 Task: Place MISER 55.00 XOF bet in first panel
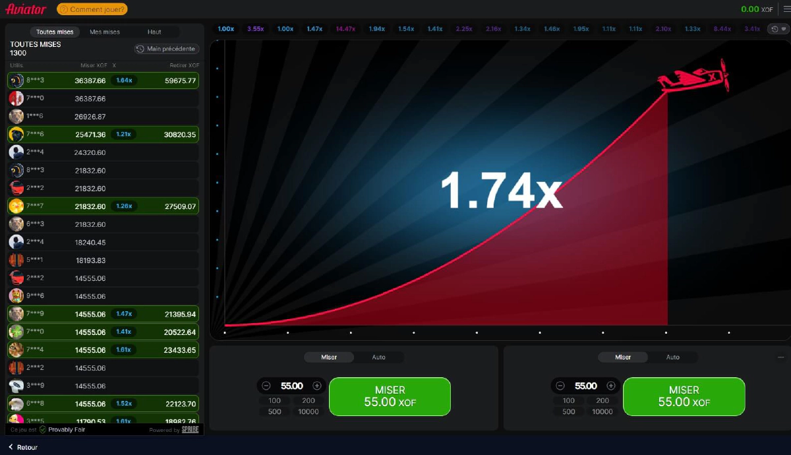[x=390, y=396]
